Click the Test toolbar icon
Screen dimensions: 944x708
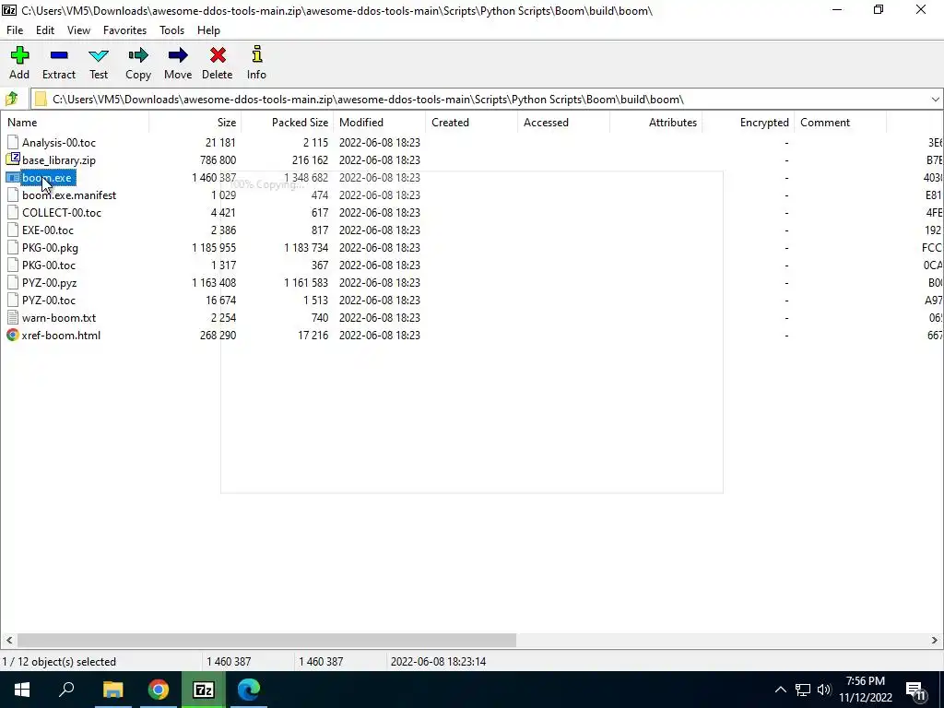(x=99, y=56)
